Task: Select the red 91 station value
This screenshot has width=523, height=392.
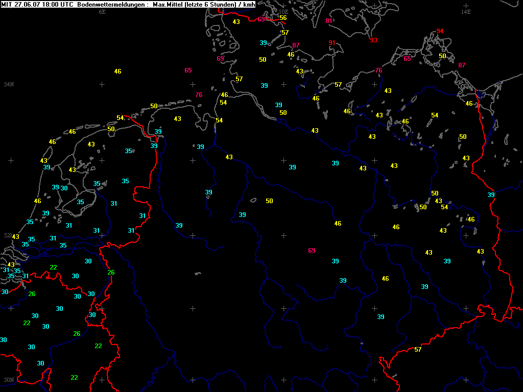Action: pos(332,43)
